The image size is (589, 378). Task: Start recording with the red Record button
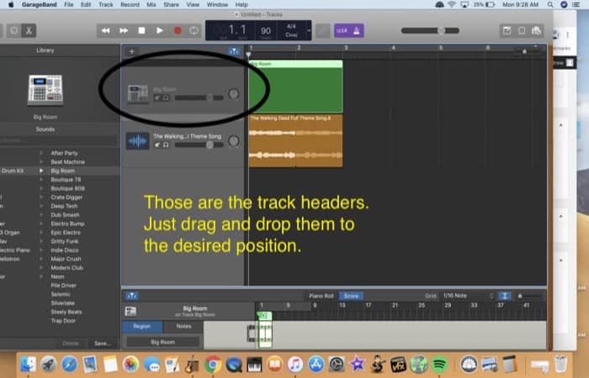tap(178, 30)
